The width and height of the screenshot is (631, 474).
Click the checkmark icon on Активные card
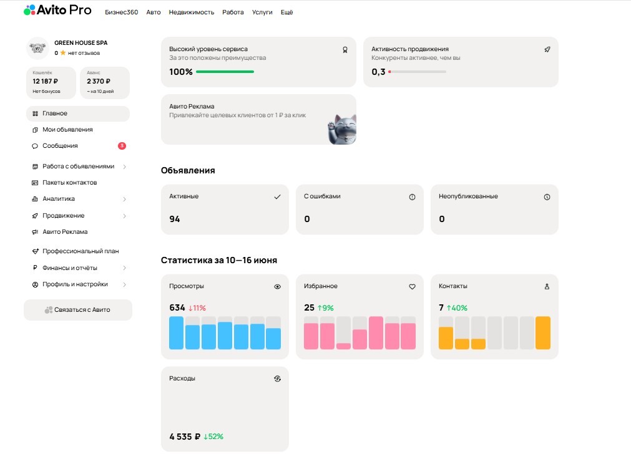coord(277,197)
